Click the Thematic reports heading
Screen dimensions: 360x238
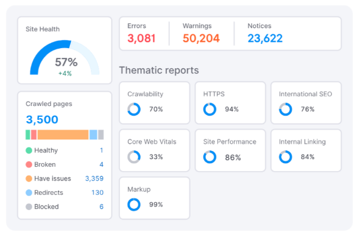click(x=159, y=70)
